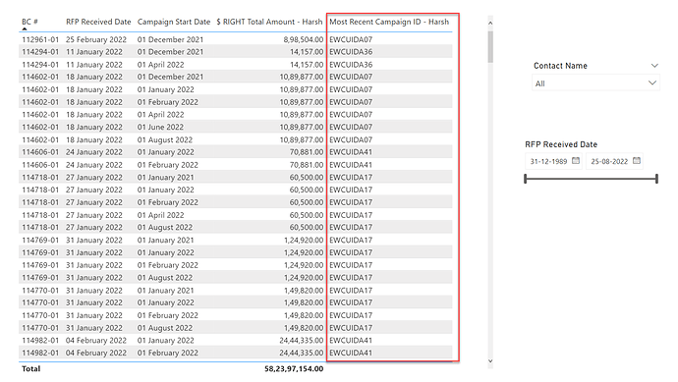Open the start date calendar picker icon
This screenshot has height=382, width=678.
(x=576, y=161)
